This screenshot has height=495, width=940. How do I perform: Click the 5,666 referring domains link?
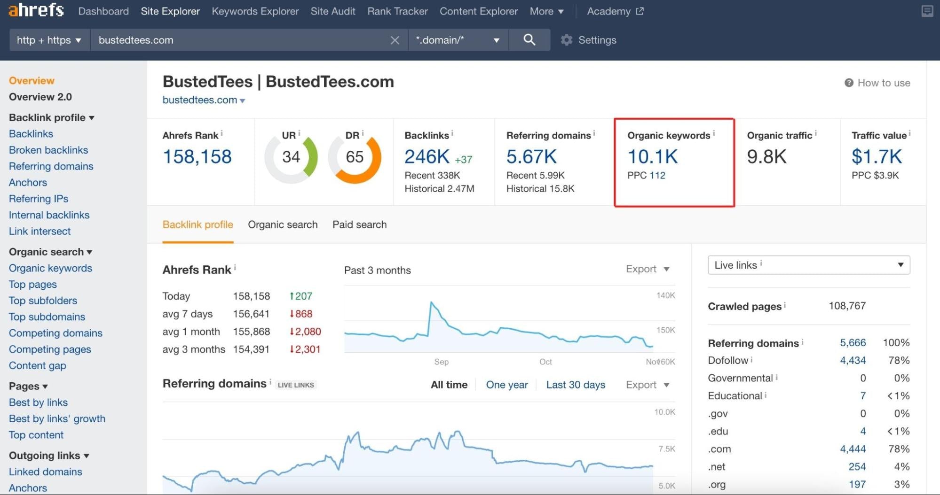[x=853, y=343]
